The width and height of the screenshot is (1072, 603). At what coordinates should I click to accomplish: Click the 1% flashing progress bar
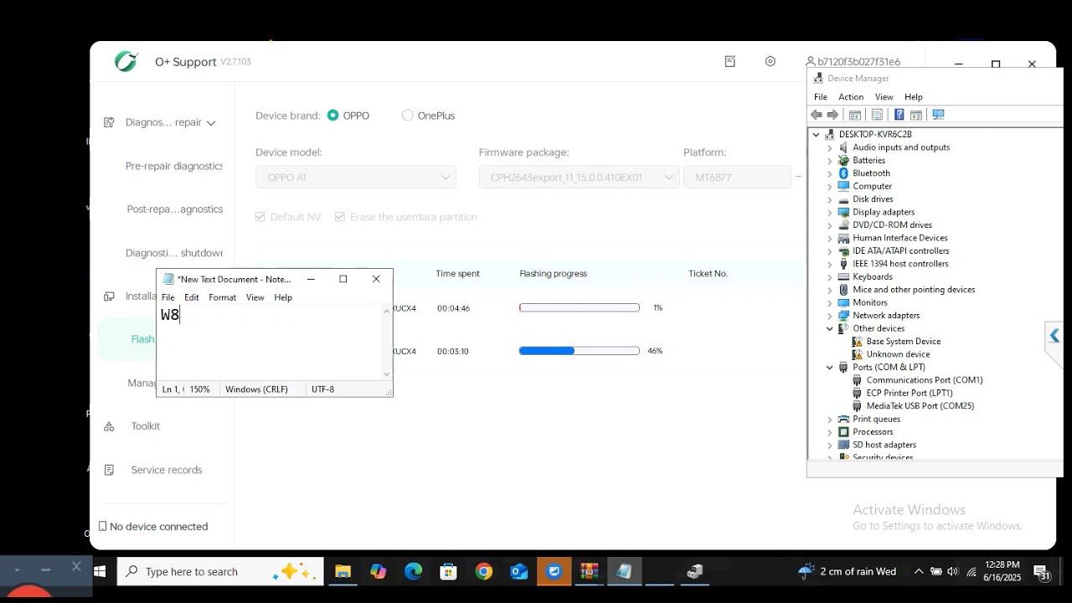pyautogui.click(x=580, y=308)
